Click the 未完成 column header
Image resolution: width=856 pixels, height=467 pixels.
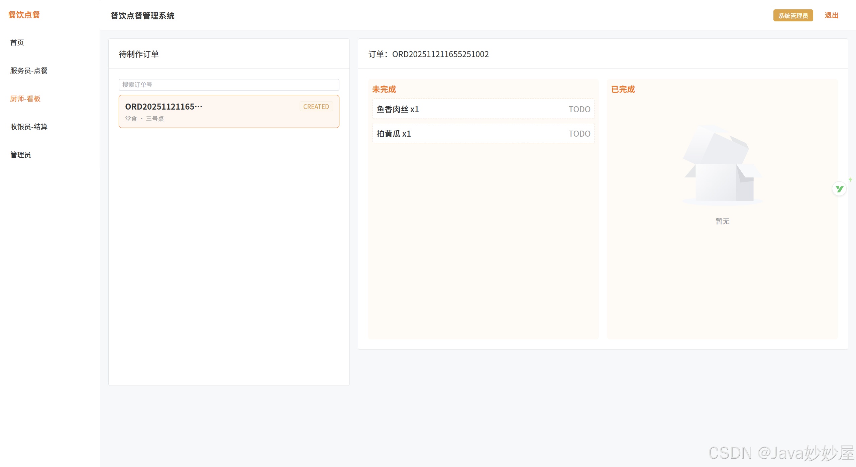[x=384, y=89]
